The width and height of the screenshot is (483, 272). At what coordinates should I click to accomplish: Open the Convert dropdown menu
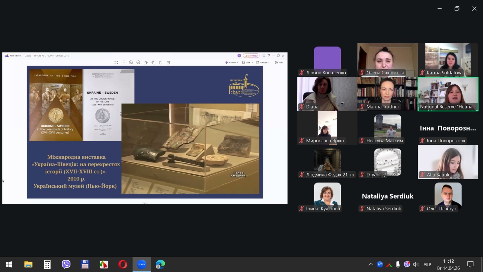[x=263, y=63]
